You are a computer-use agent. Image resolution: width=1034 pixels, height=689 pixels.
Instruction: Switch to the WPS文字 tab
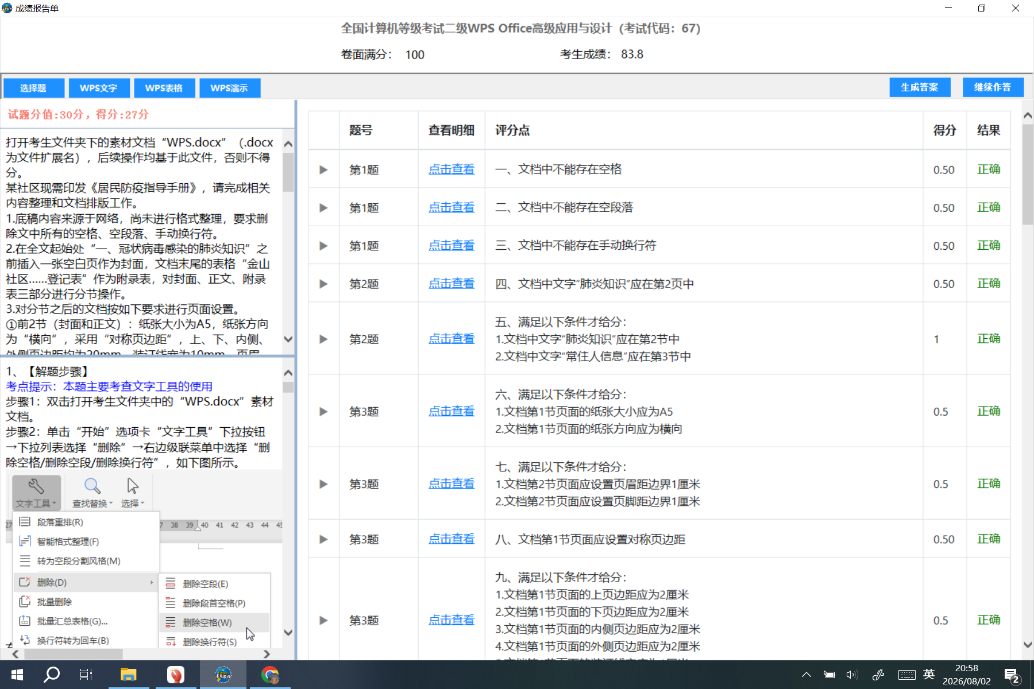(x=99, y=88)
